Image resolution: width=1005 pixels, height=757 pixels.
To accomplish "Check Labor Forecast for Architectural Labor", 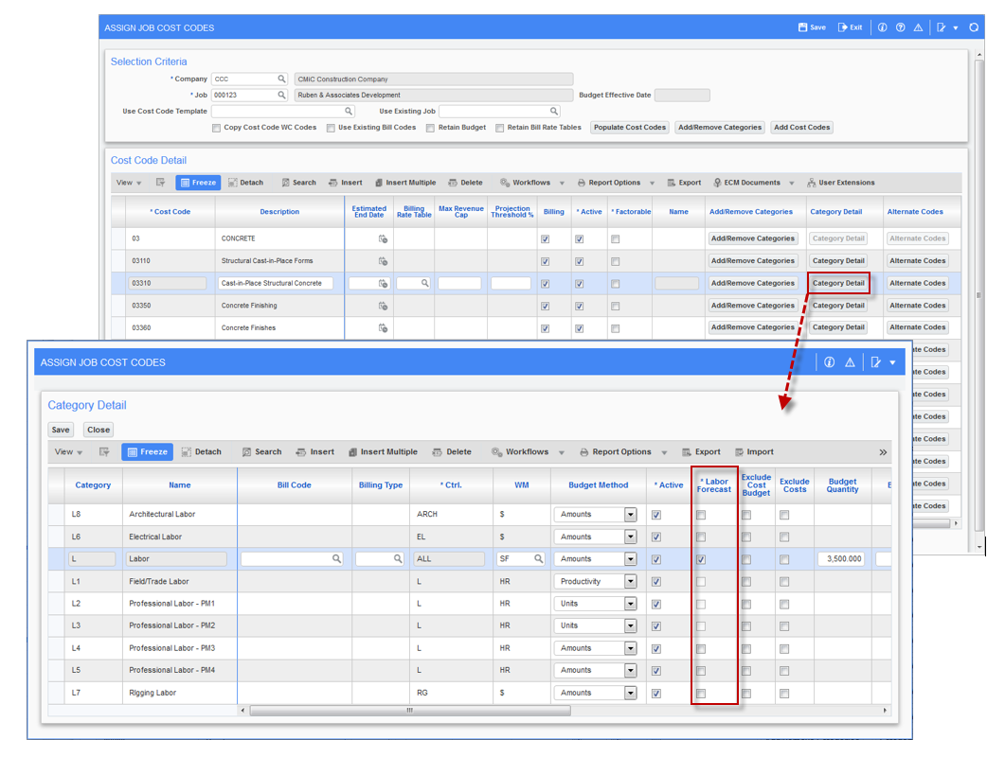I will (701, 515).
